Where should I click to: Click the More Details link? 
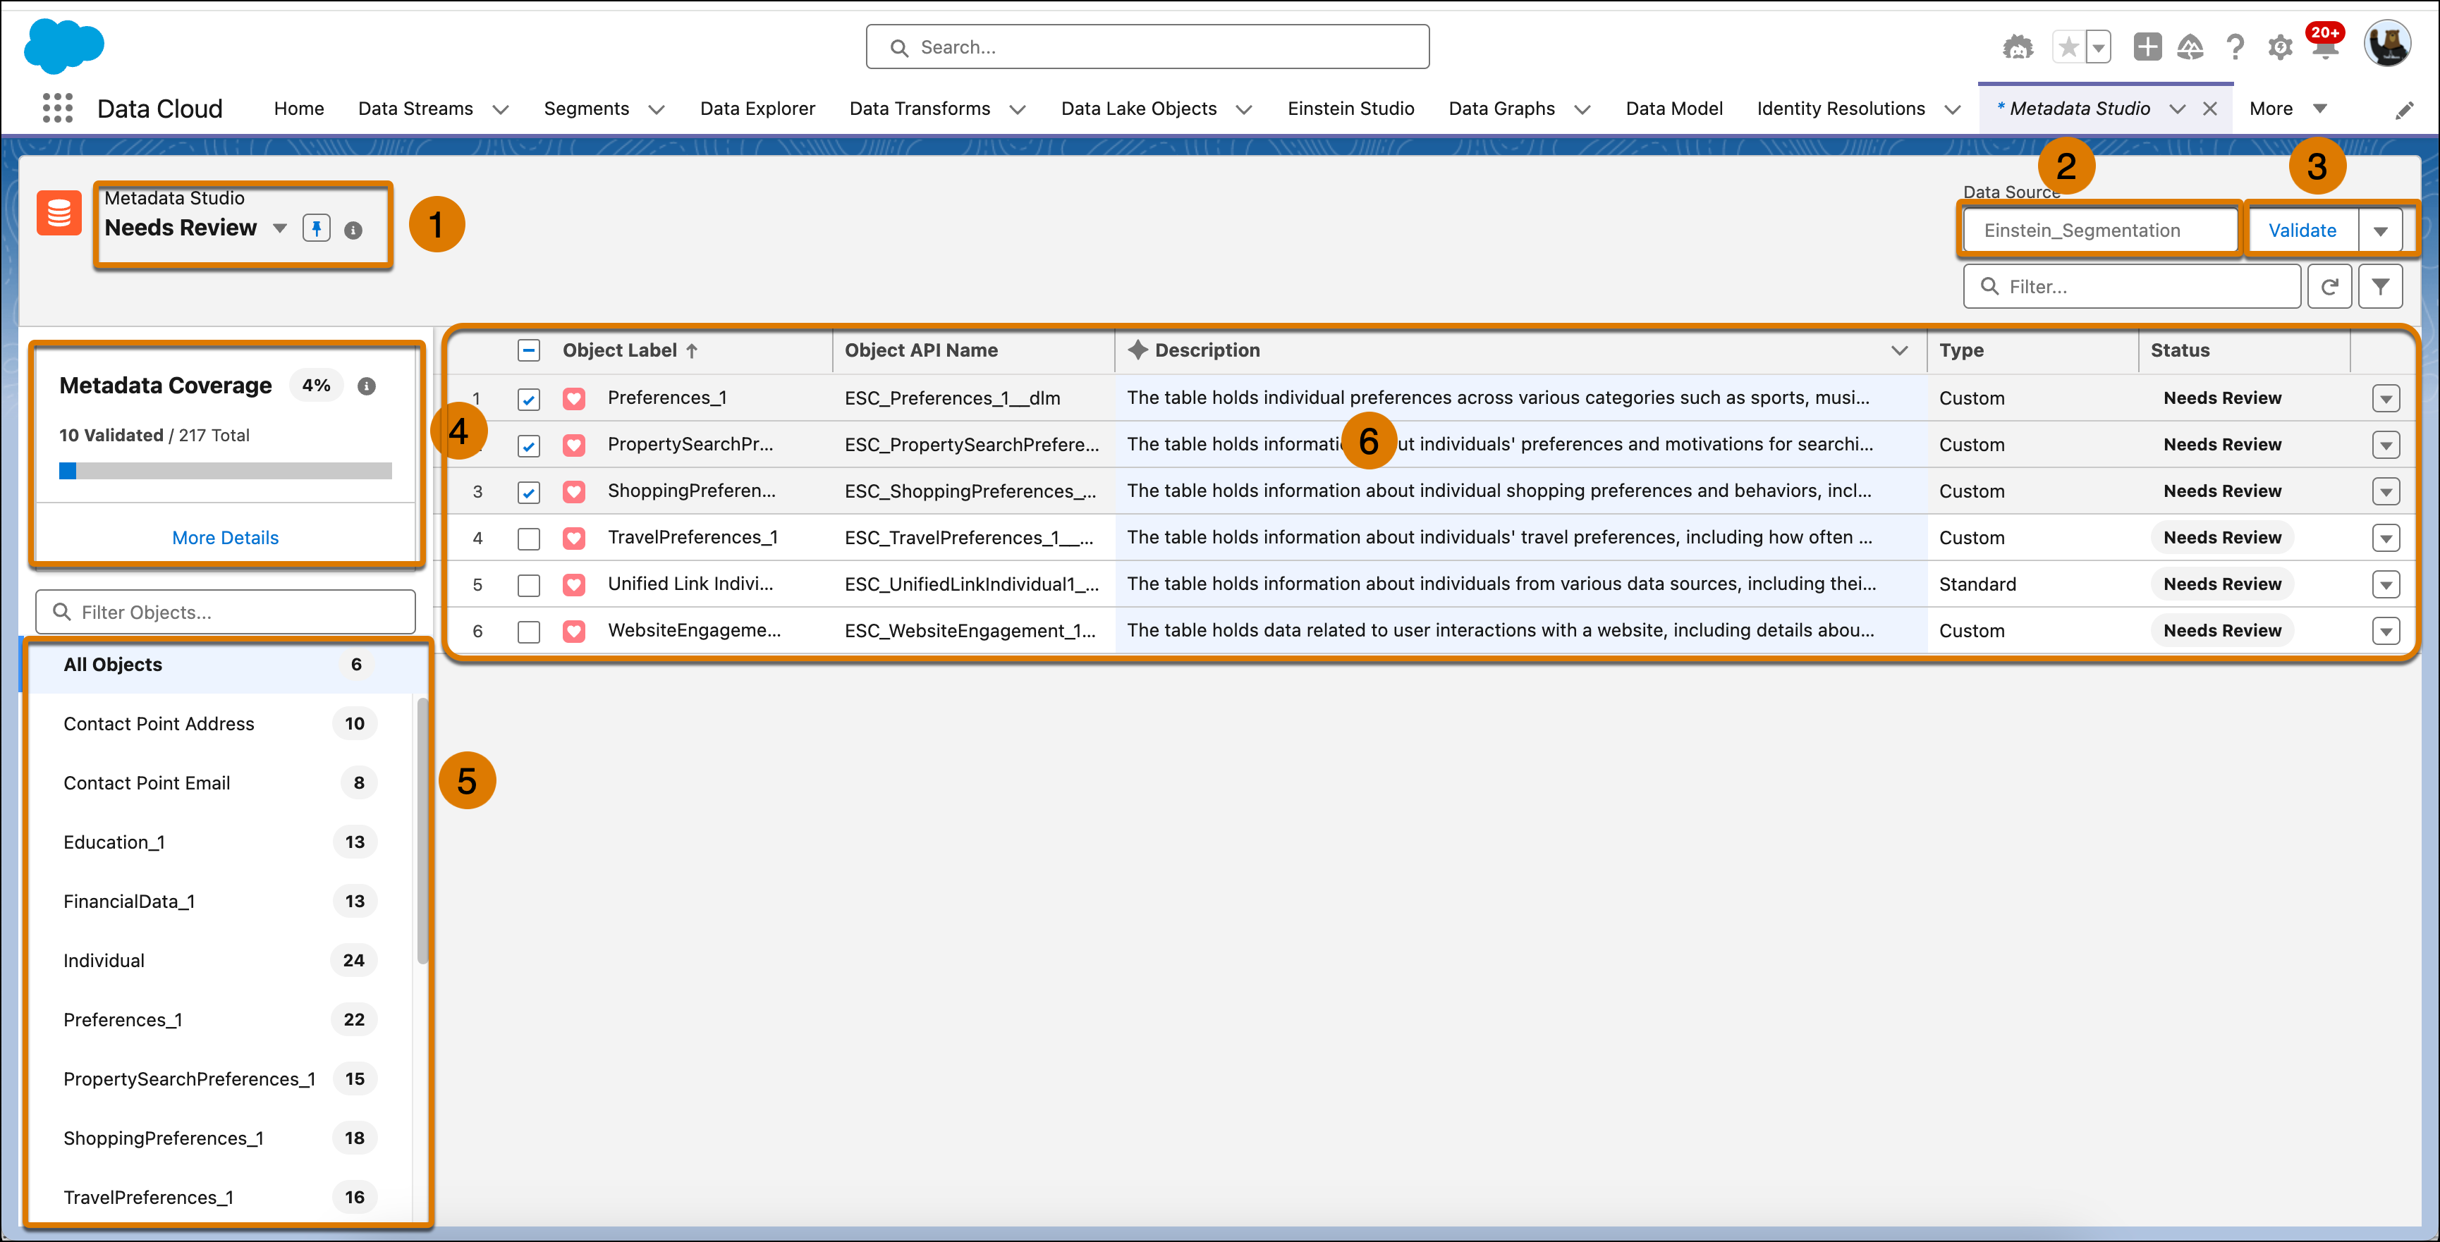pos(226,538)
